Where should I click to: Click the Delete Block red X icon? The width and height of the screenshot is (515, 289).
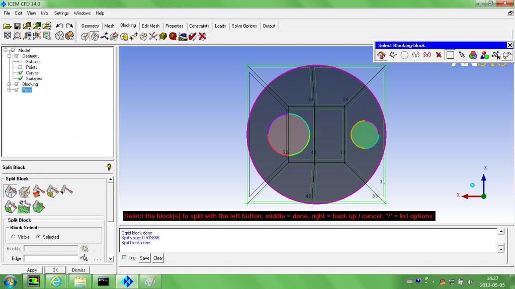click(x=202, y=36)
